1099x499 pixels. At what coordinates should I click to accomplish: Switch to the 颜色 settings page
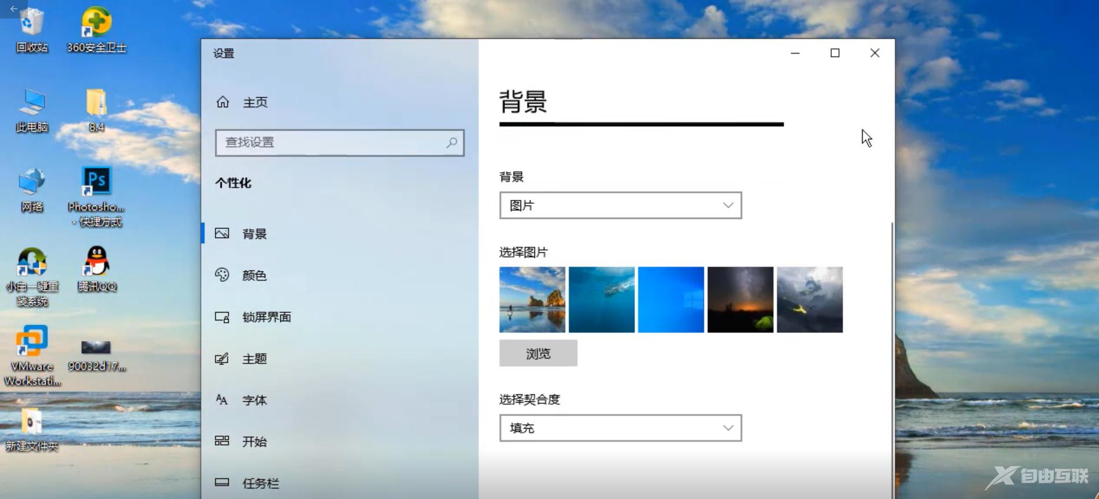tap(340, 275)
